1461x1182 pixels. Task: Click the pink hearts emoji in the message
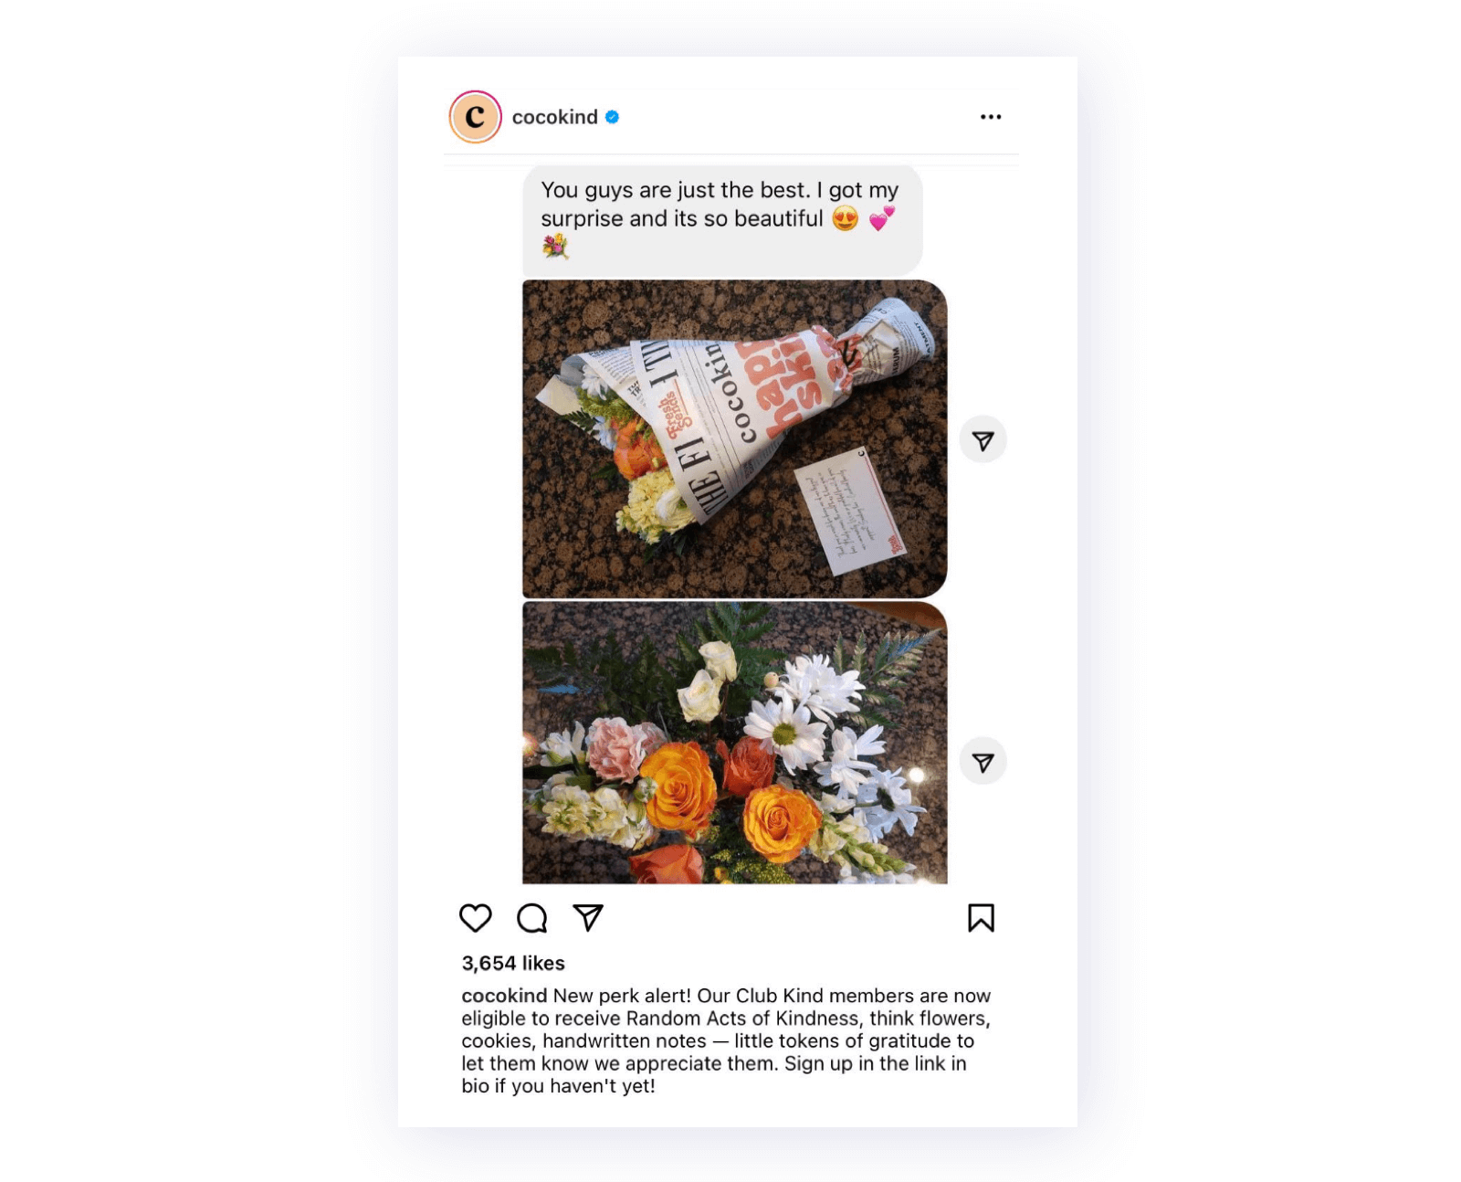pyautogui.click(x=882, y=218)
